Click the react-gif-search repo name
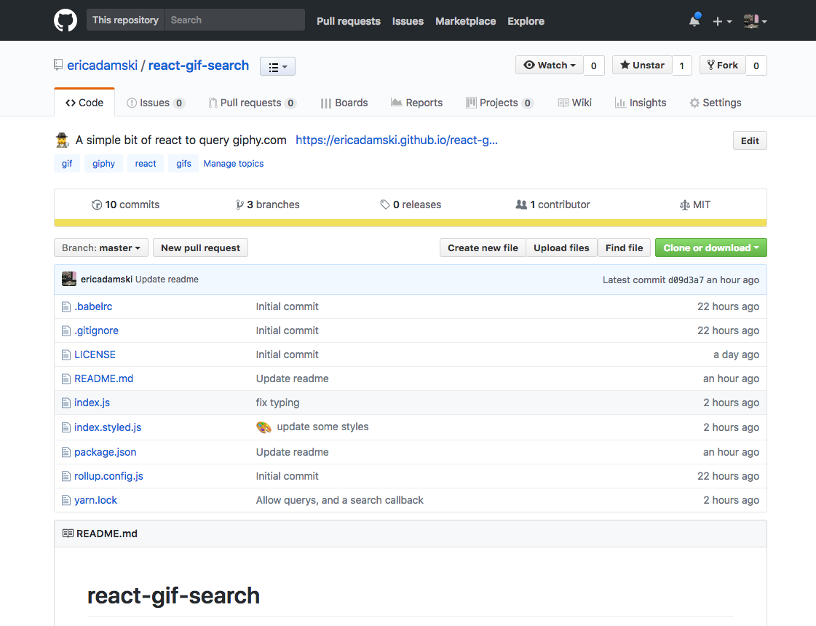Image resolution: width=816 pixels, height=626 pixels. pyautogui.click(x=198, y=66)
